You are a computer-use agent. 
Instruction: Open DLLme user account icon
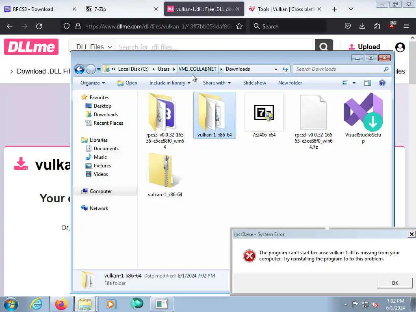point(400,47)
